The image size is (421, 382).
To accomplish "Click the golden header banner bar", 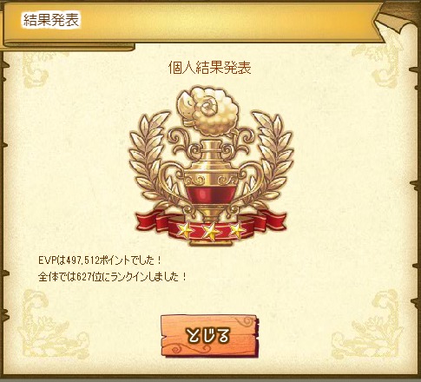I will 193,24.
